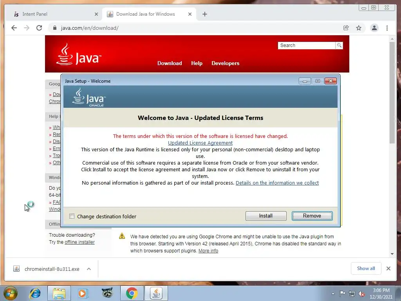Click the share page icon in address bar

pos(346,28)
